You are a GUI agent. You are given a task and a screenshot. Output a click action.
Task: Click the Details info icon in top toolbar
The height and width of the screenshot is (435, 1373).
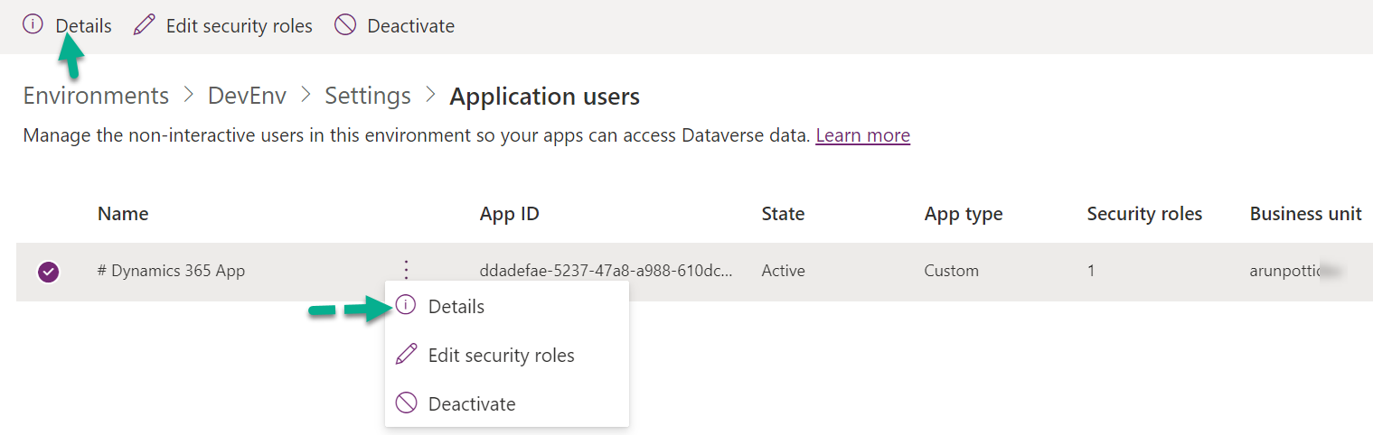point(33,25)
